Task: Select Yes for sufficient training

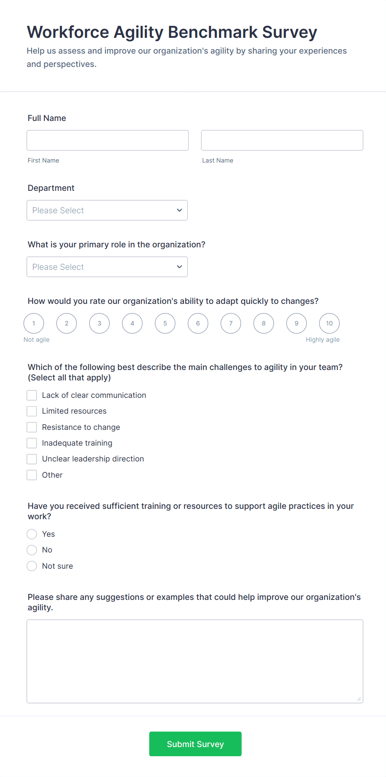Action: 32,534
